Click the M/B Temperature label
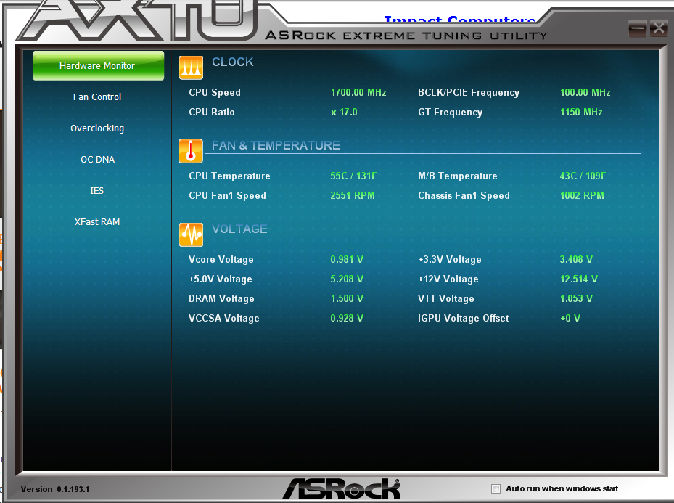The height and width of the screenshot is (503, 674). point(457,176)
